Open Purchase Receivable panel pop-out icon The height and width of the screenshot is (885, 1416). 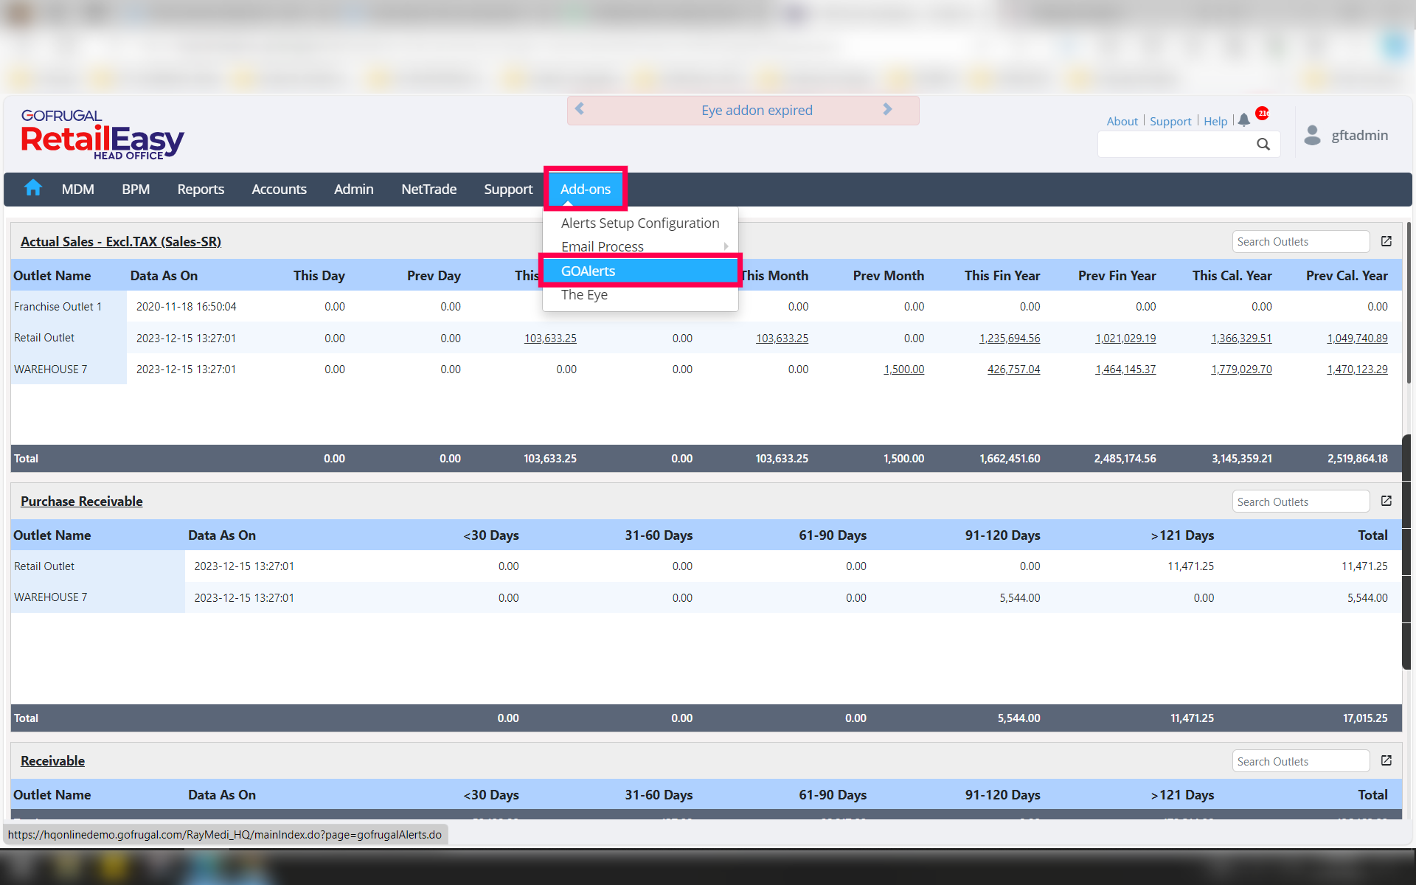[1386, 501]
